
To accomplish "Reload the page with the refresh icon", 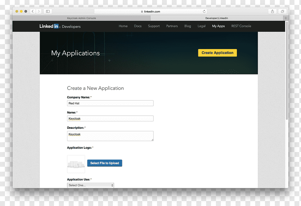I will [x=204, y=11].
